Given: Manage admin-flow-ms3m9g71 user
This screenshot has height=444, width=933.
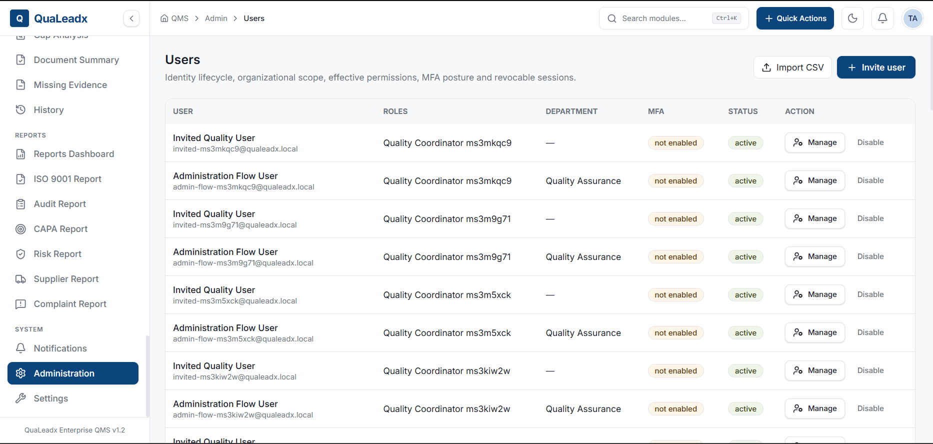Looking at the screenshot, I should point(814,256).
